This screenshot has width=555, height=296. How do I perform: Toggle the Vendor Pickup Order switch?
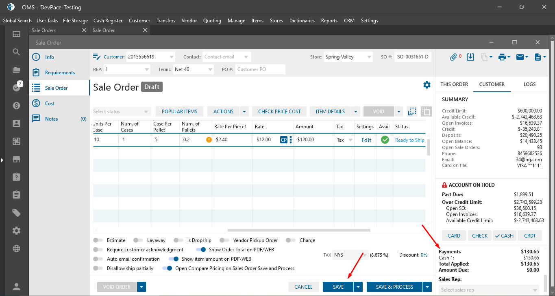pyautogui.click(x=224, y=240)
